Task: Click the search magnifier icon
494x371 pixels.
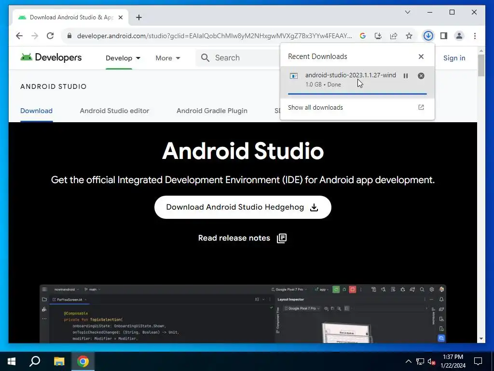Action: 205,58
